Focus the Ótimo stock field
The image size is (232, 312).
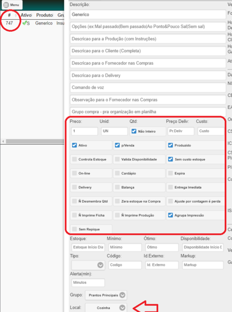point(162,247)
